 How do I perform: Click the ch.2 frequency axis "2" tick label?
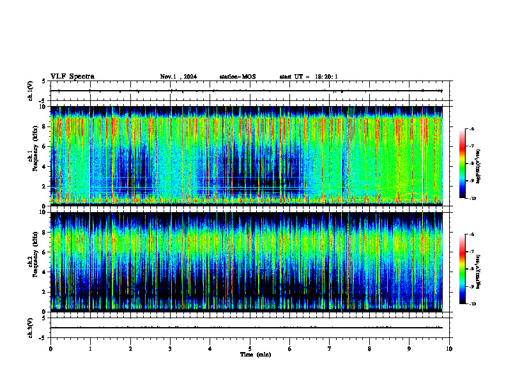[x=45, y=292]
